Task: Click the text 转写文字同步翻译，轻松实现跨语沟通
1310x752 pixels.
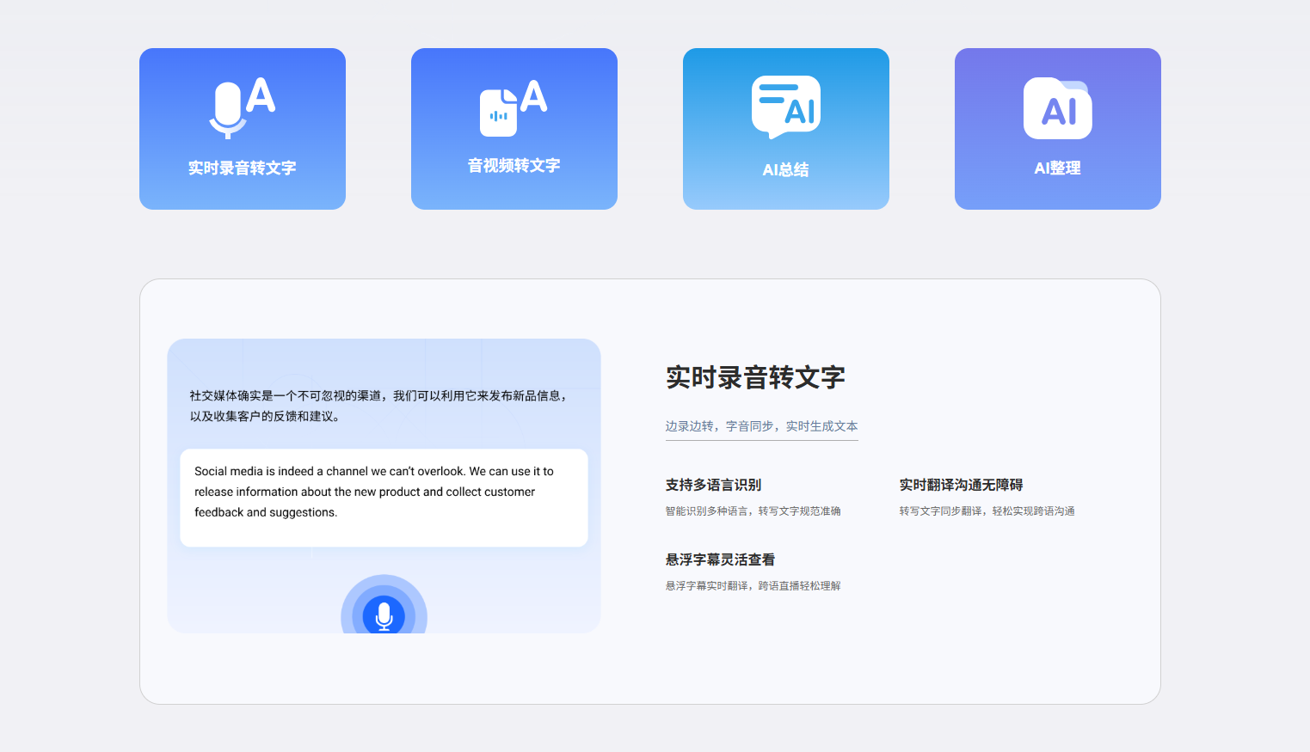Action: click(x=987, y=511)
